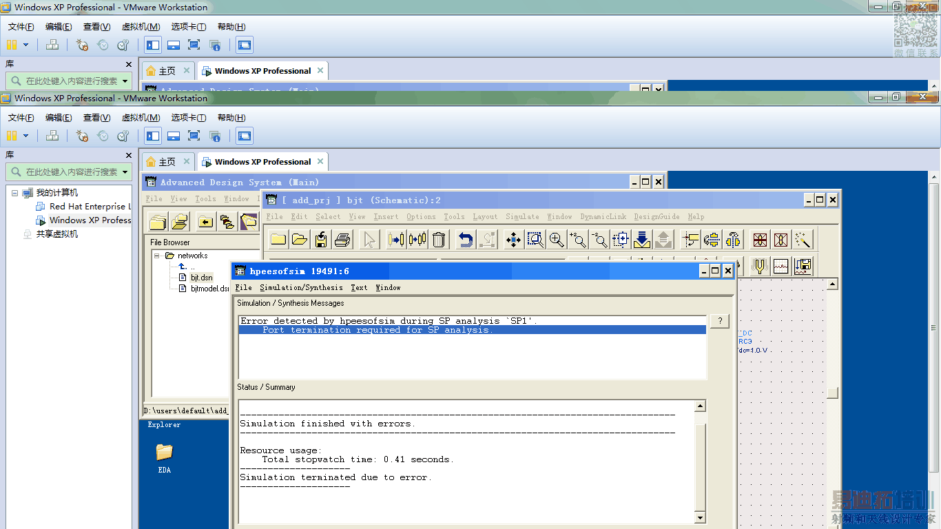The image size is (941, 529).
Task: Click pointer end-command icon in Schematic toolbar
Action: [x=369, y=240]
